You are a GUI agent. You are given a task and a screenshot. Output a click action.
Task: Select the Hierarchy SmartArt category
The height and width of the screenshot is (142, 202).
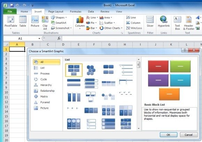[47, 85]
